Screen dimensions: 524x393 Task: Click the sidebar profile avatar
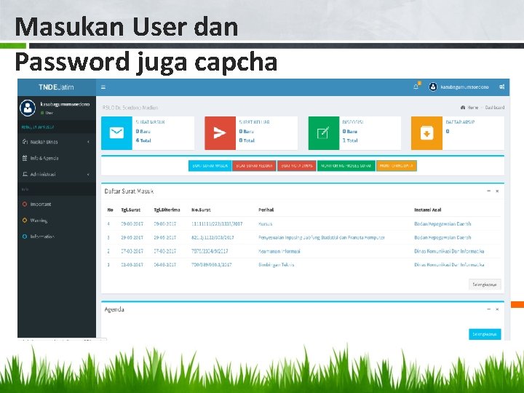click(x=28, y=108)
